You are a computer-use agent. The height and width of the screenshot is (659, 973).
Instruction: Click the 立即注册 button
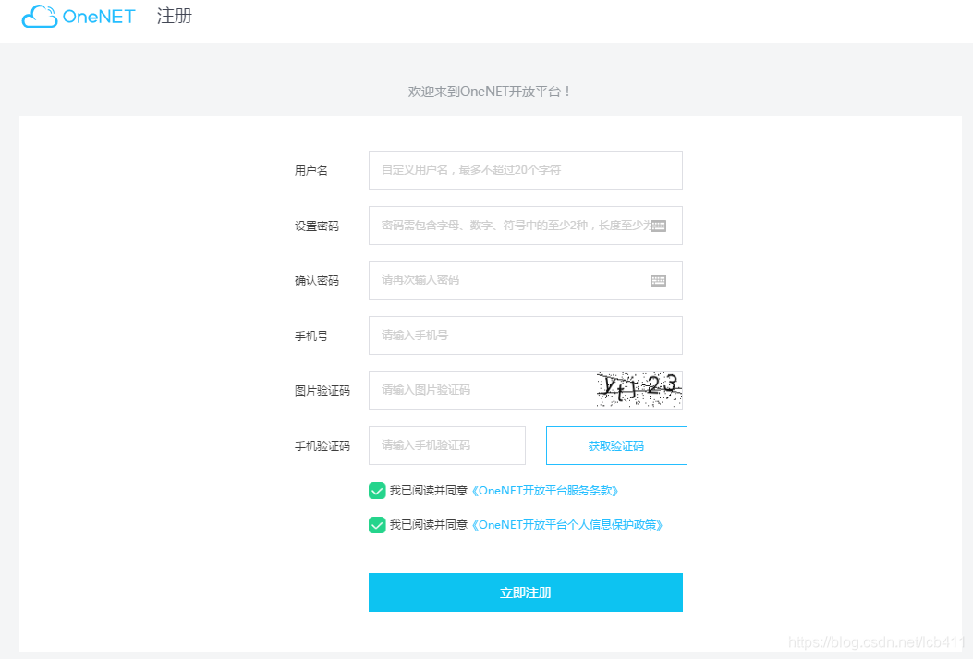point(526,592)
